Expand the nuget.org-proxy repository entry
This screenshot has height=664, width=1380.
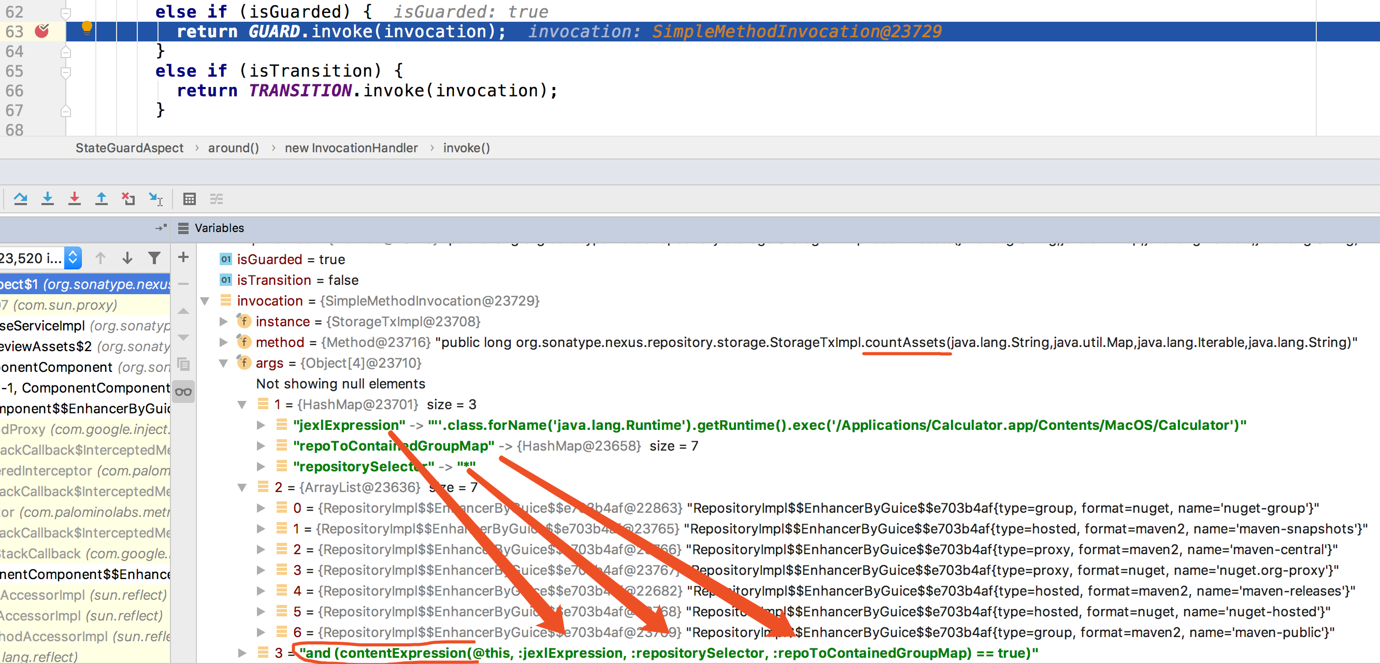pyautogui.click(x=261, y=570)
